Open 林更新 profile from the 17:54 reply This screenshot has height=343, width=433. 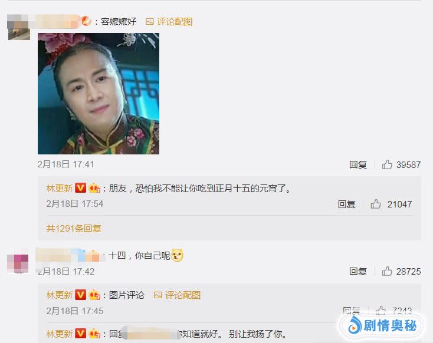60,188
